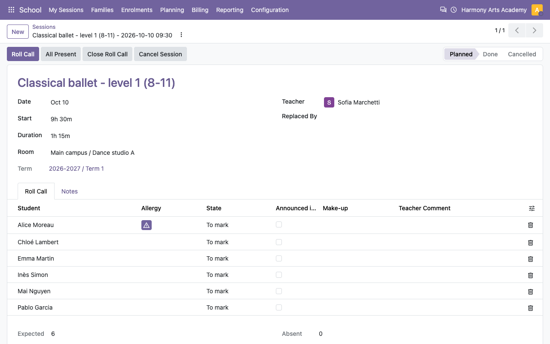Click the purple Roll Call button

(23, 54)
